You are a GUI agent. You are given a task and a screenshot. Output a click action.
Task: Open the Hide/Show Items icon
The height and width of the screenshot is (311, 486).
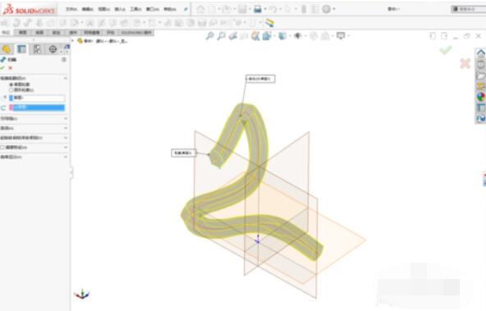pyautogui.click(x=297, y=36)
